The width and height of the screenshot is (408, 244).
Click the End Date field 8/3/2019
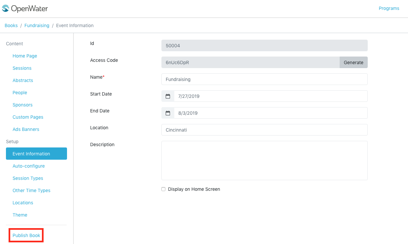click(x=271, y=113)
